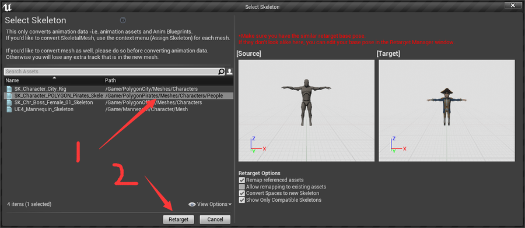Click the Unreal Engine logo icon
Viewport: 525px width, 228px height.
pyautogui.click(x=6, y=6)
